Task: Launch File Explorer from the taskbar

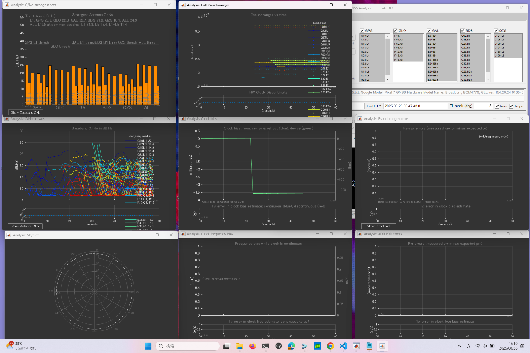Action: tap(240, 346)
